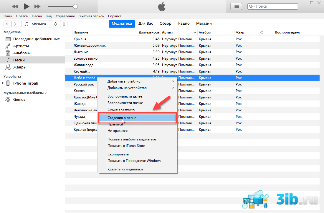324x213 pixels.
Task: Go back with the left arrow button
Action: (x=7, y=24)
